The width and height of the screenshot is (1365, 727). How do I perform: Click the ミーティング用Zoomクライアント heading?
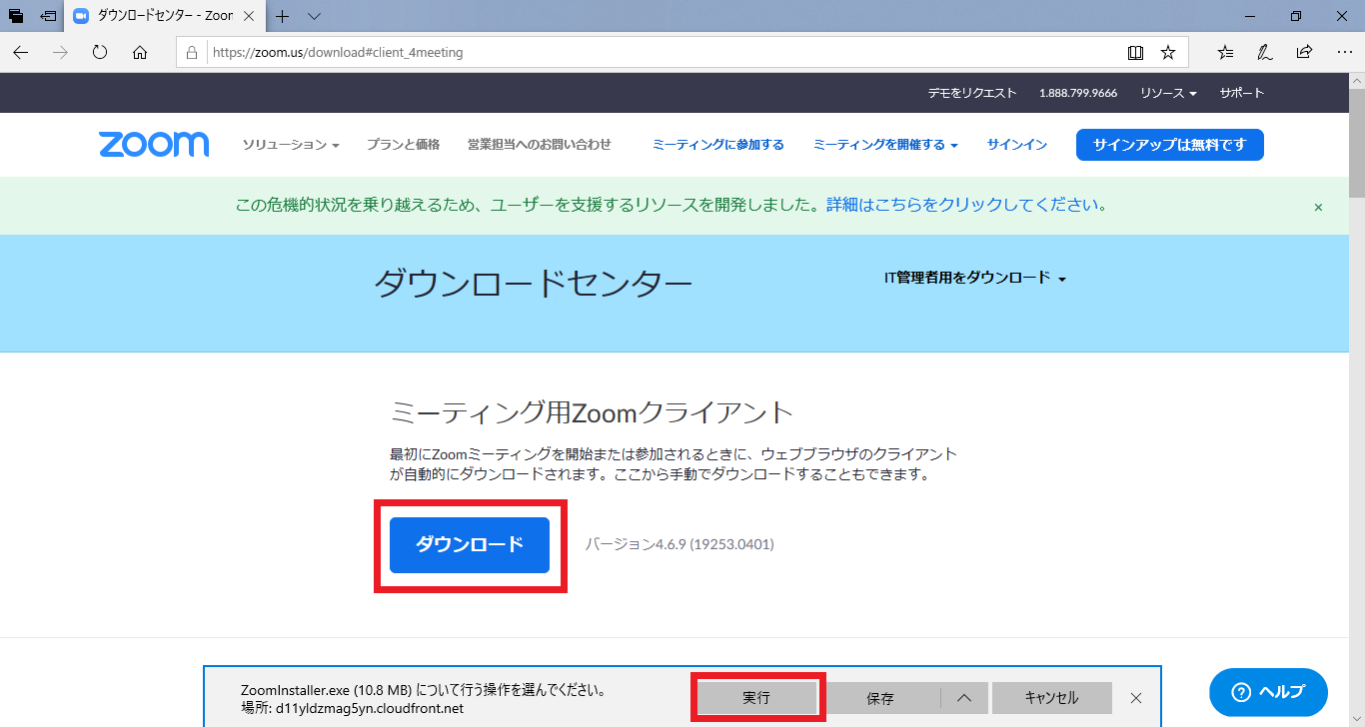coord(592,412)
